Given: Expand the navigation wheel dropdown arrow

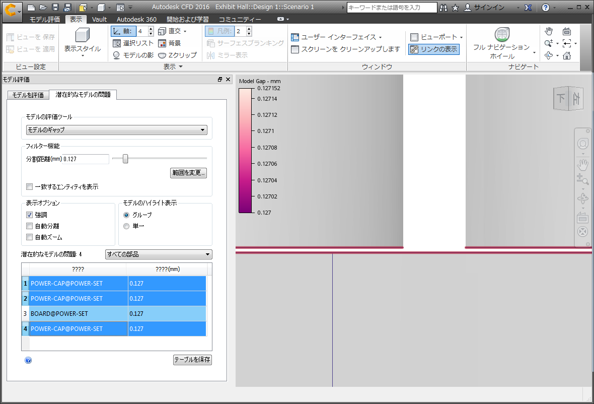Looking at the screenshot, I should pos(535,53).
